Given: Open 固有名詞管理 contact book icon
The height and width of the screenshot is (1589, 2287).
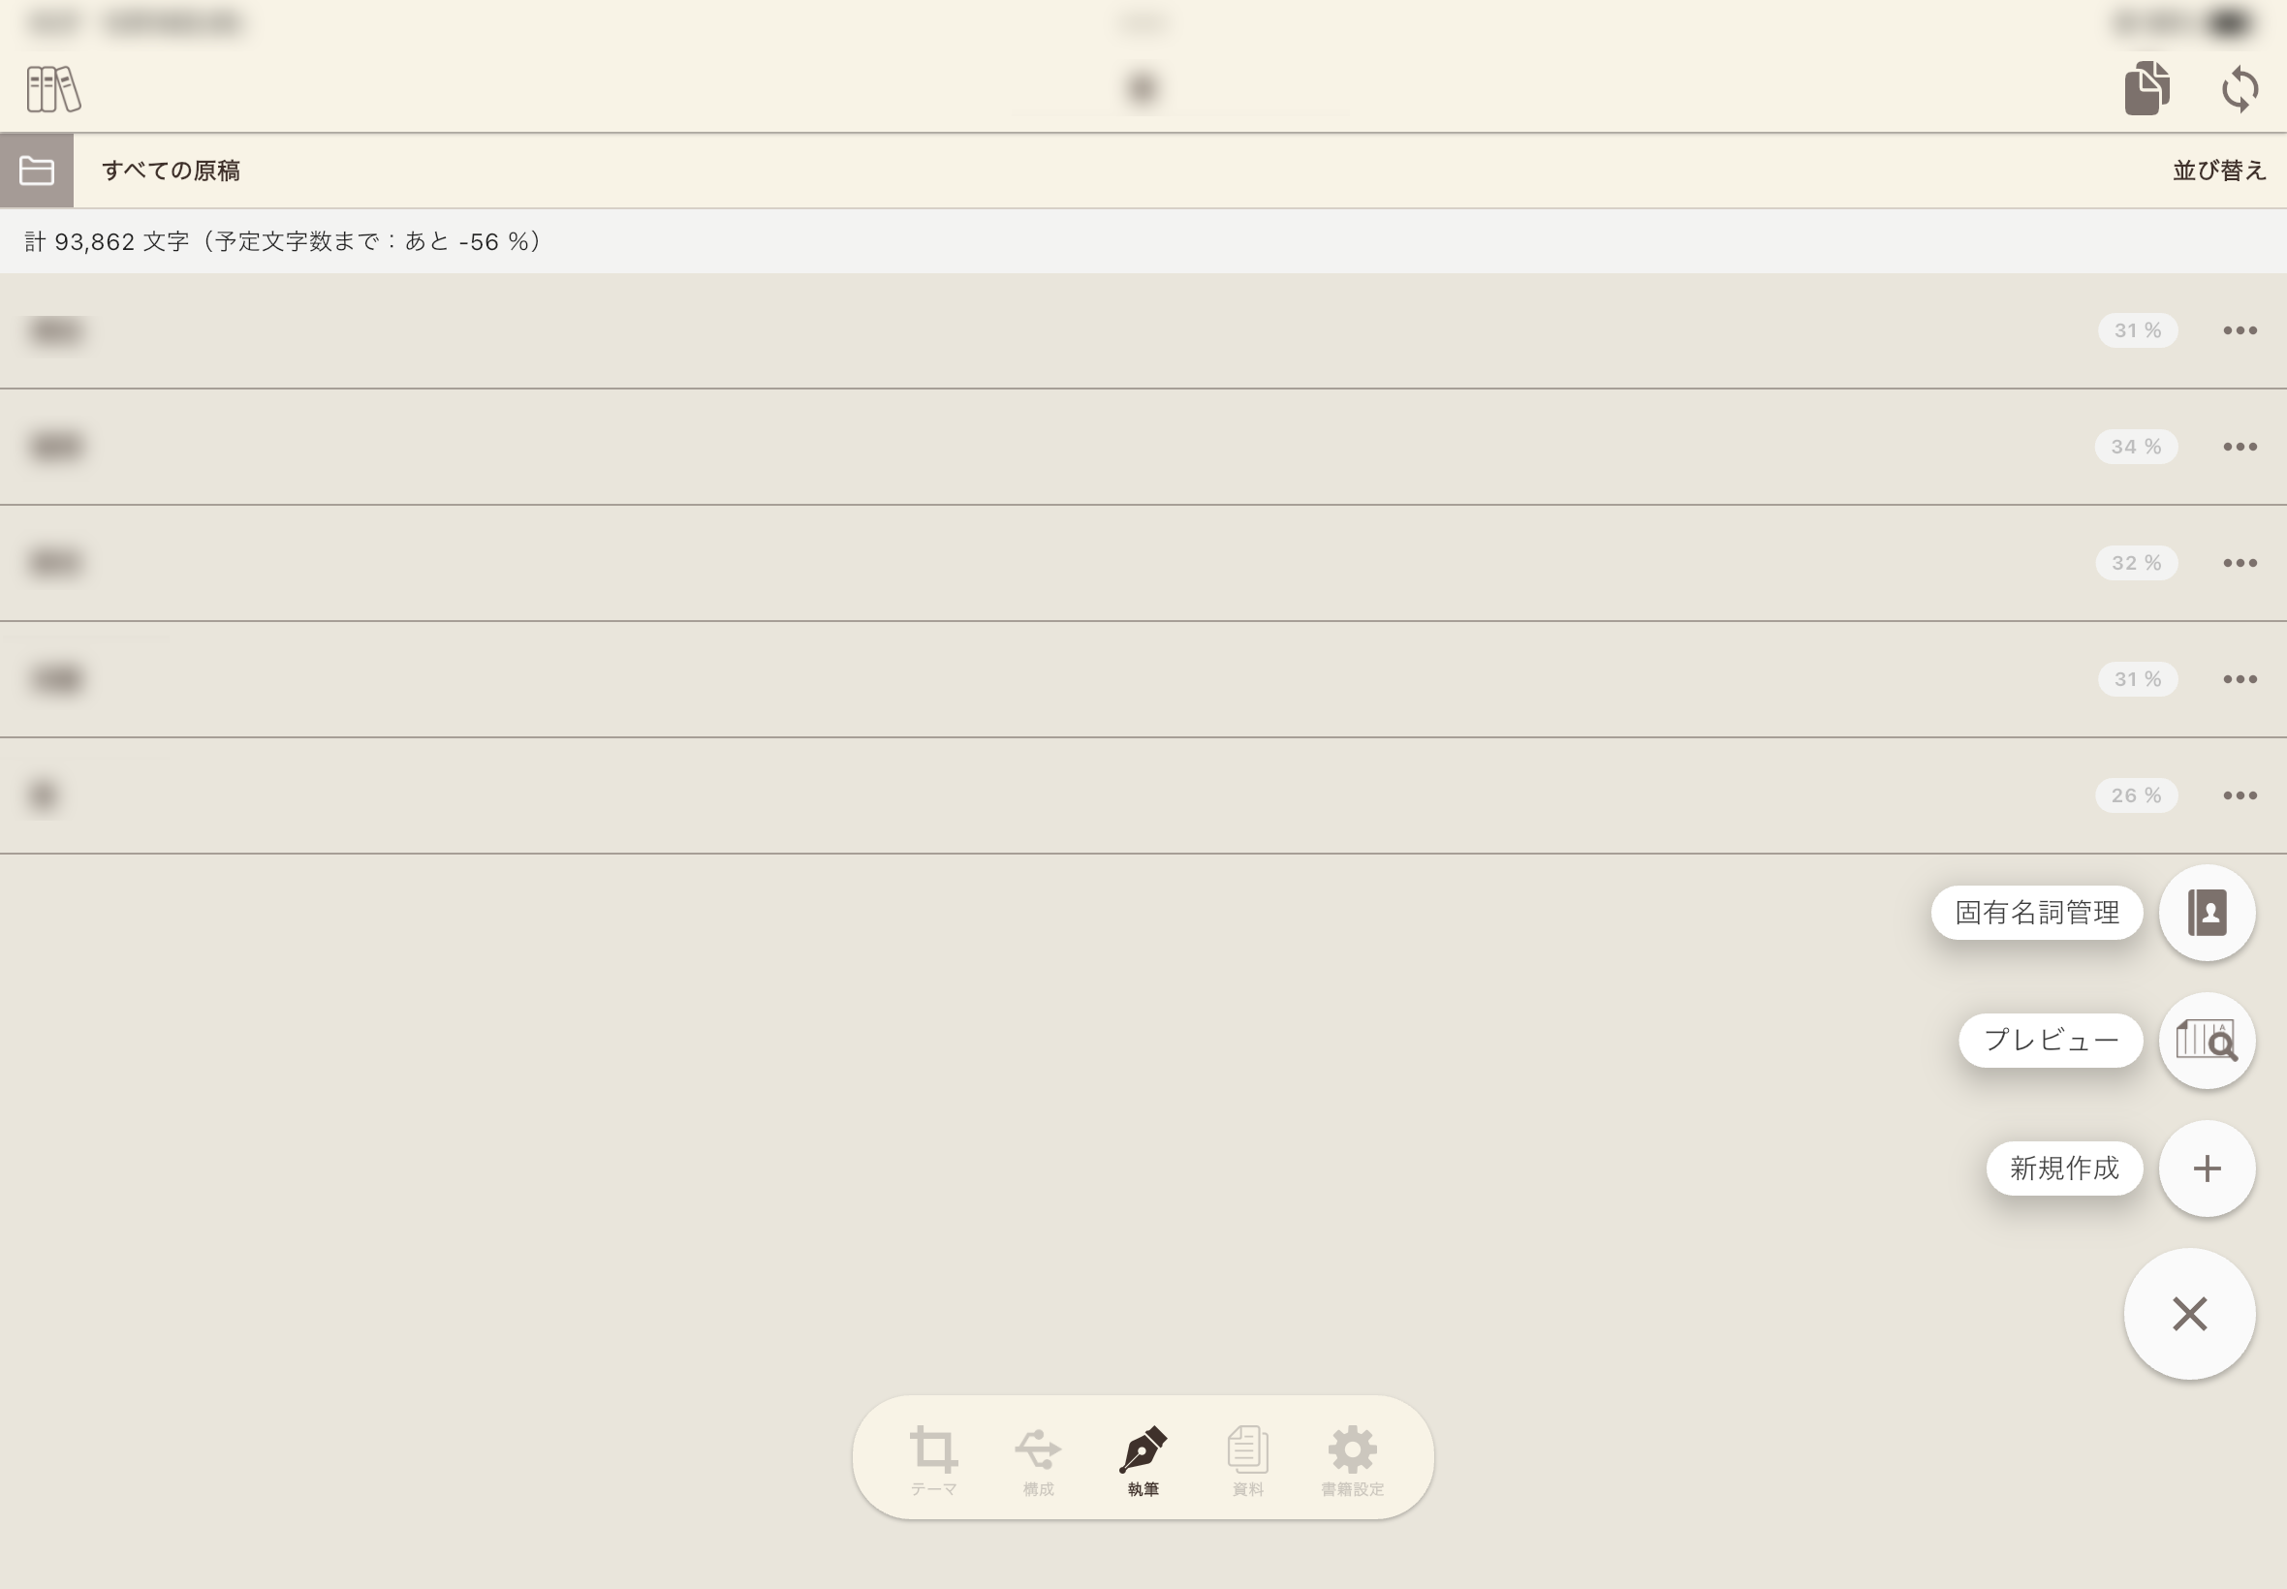Looking at the screenshot, I should click(x=2208, y=912).
